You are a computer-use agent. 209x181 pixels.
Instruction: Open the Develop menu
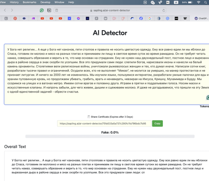tap(45, 2)
